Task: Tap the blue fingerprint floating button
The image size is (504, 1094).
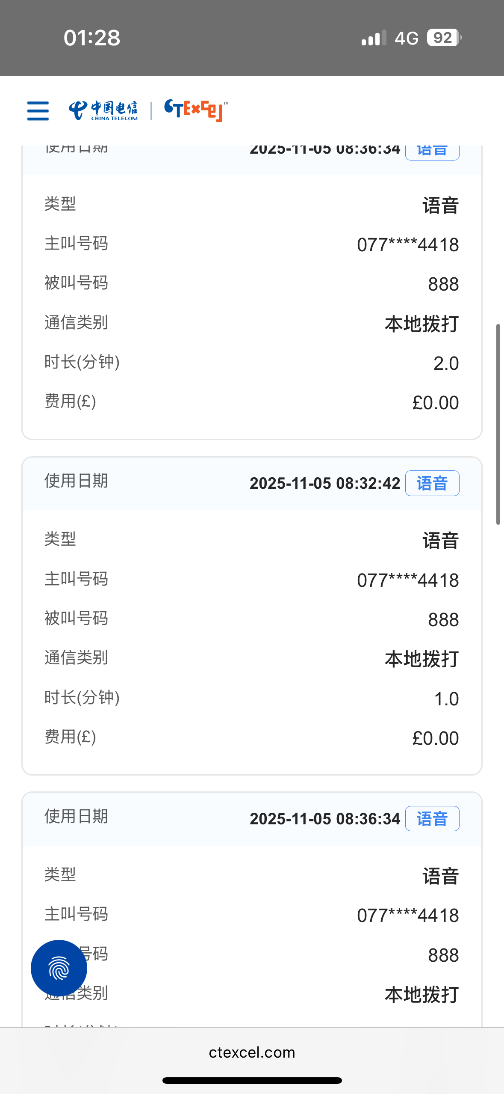Action: pyautogui.click(x=59, y=968)
